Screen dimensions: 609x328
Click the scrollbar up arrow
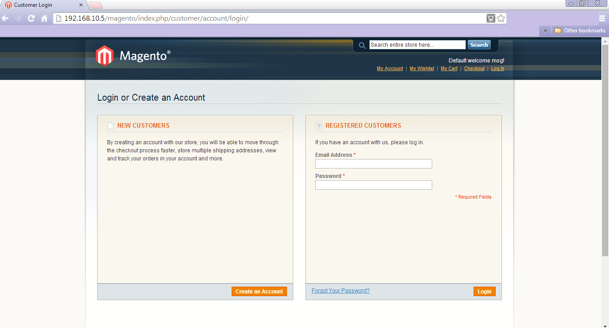coord(605,41)
